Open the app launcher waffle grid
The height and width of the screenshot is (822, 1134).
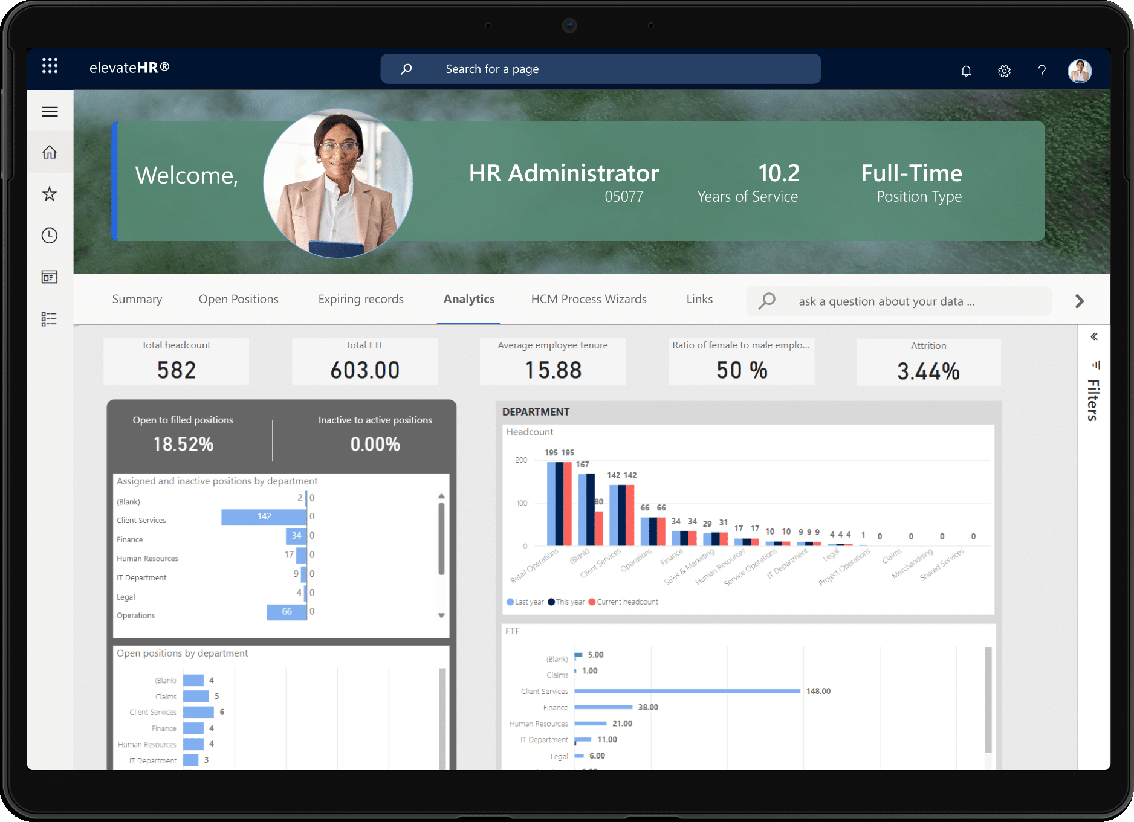point(50,66)
